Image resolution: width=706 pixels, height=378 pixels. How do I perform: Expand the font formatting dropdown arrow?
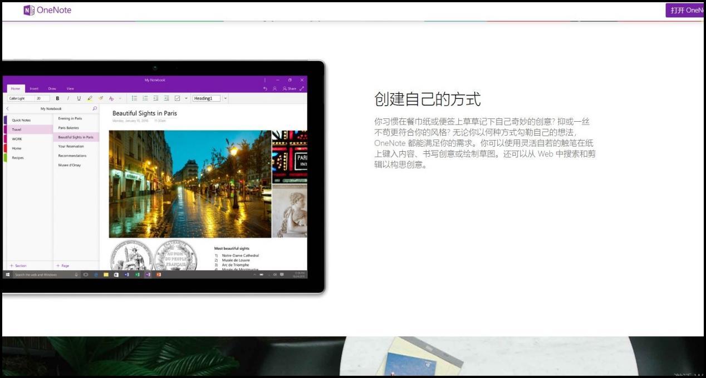120,98
